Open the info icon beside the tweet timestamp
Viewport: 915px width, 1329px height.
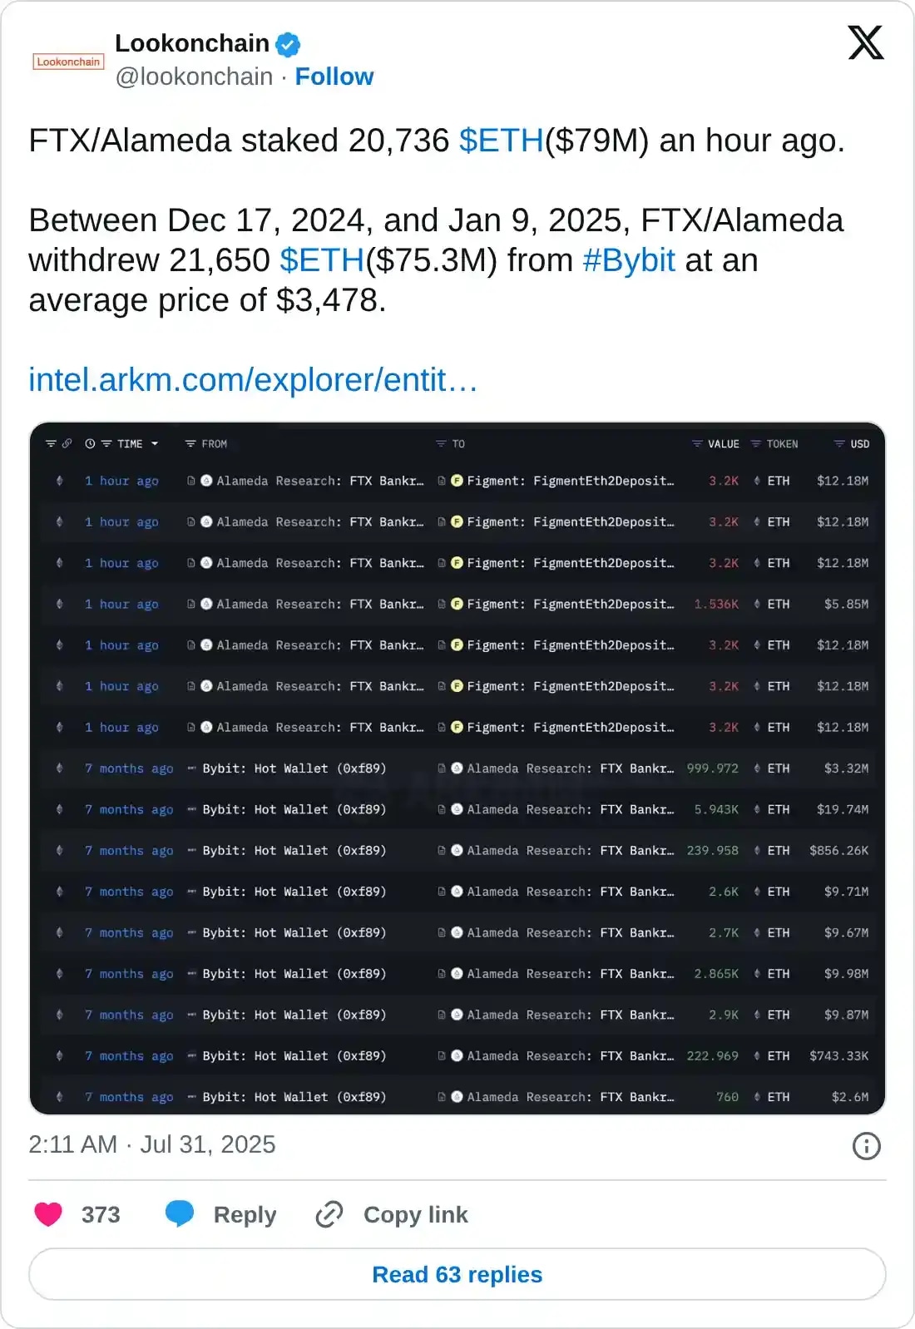[x=868, y=1145]
